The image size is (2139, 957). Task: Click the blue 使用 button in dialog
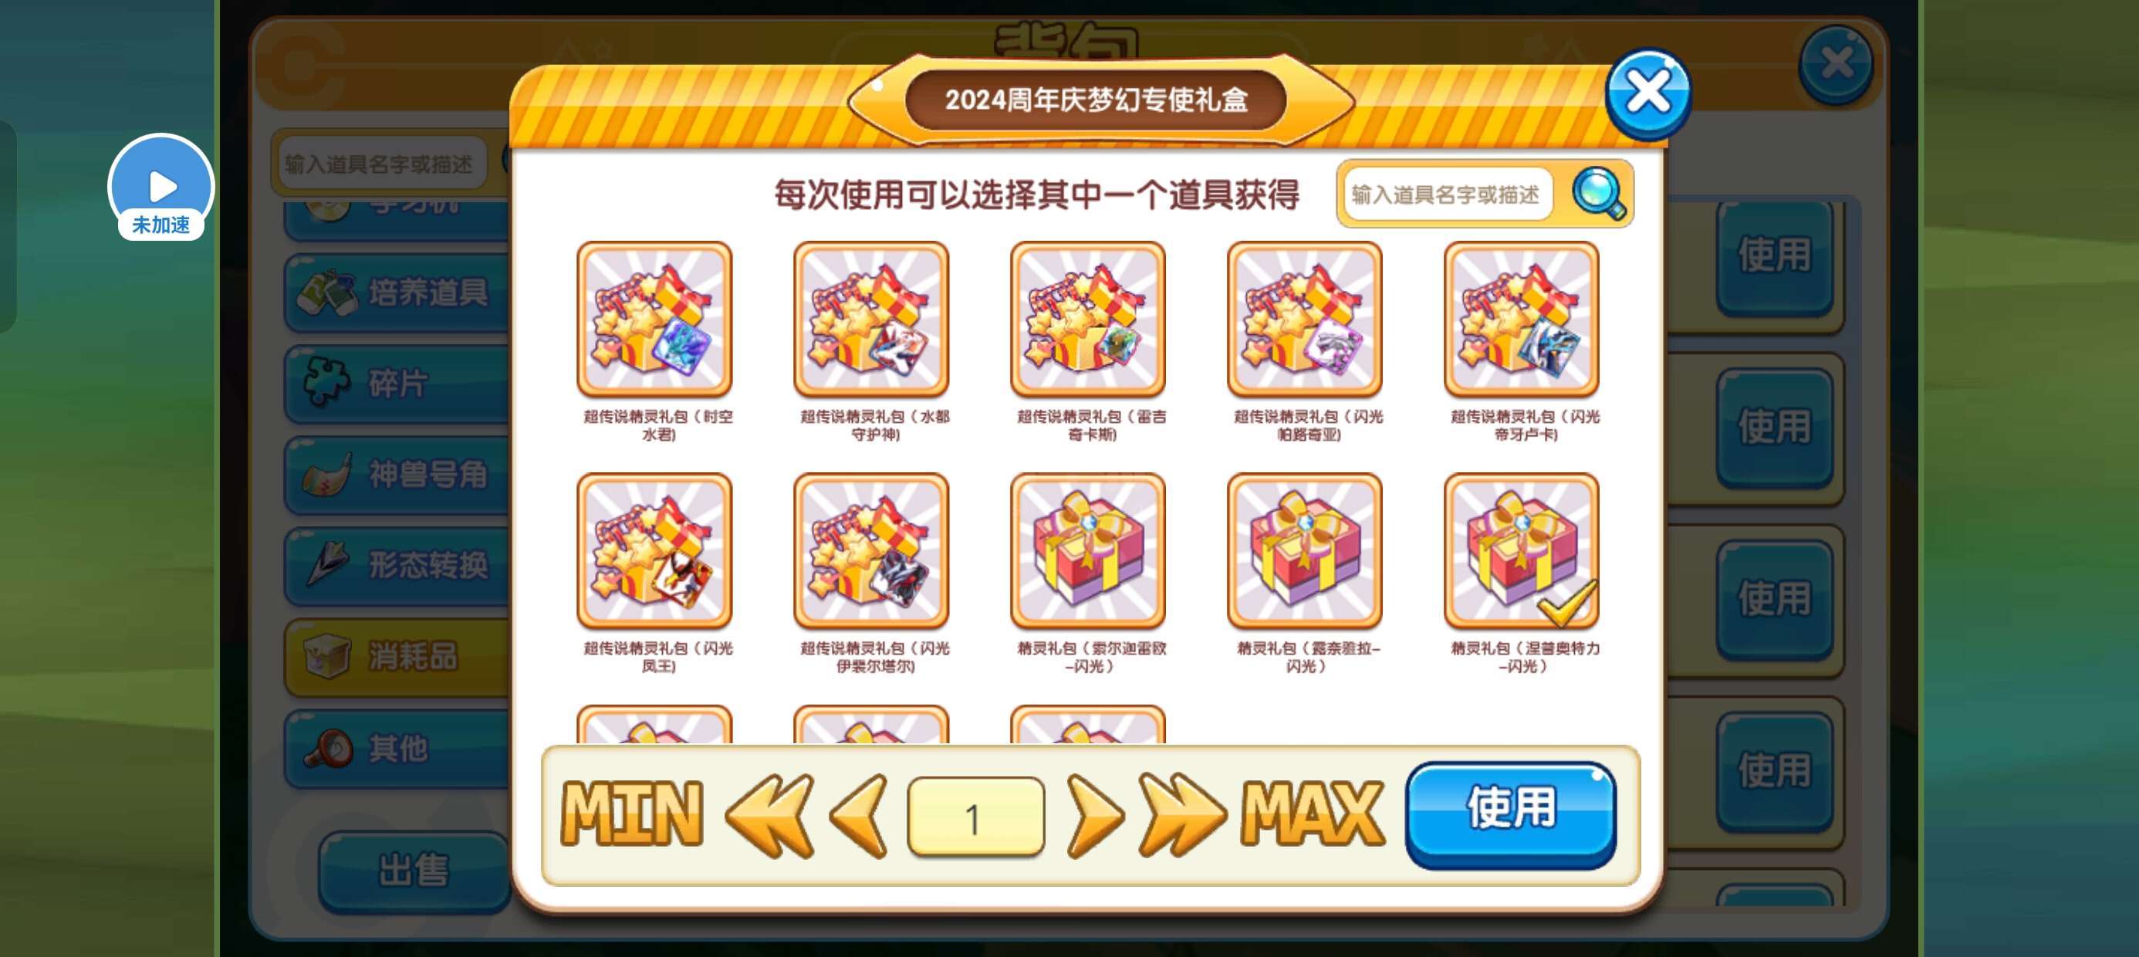[x=1510, y=814]
